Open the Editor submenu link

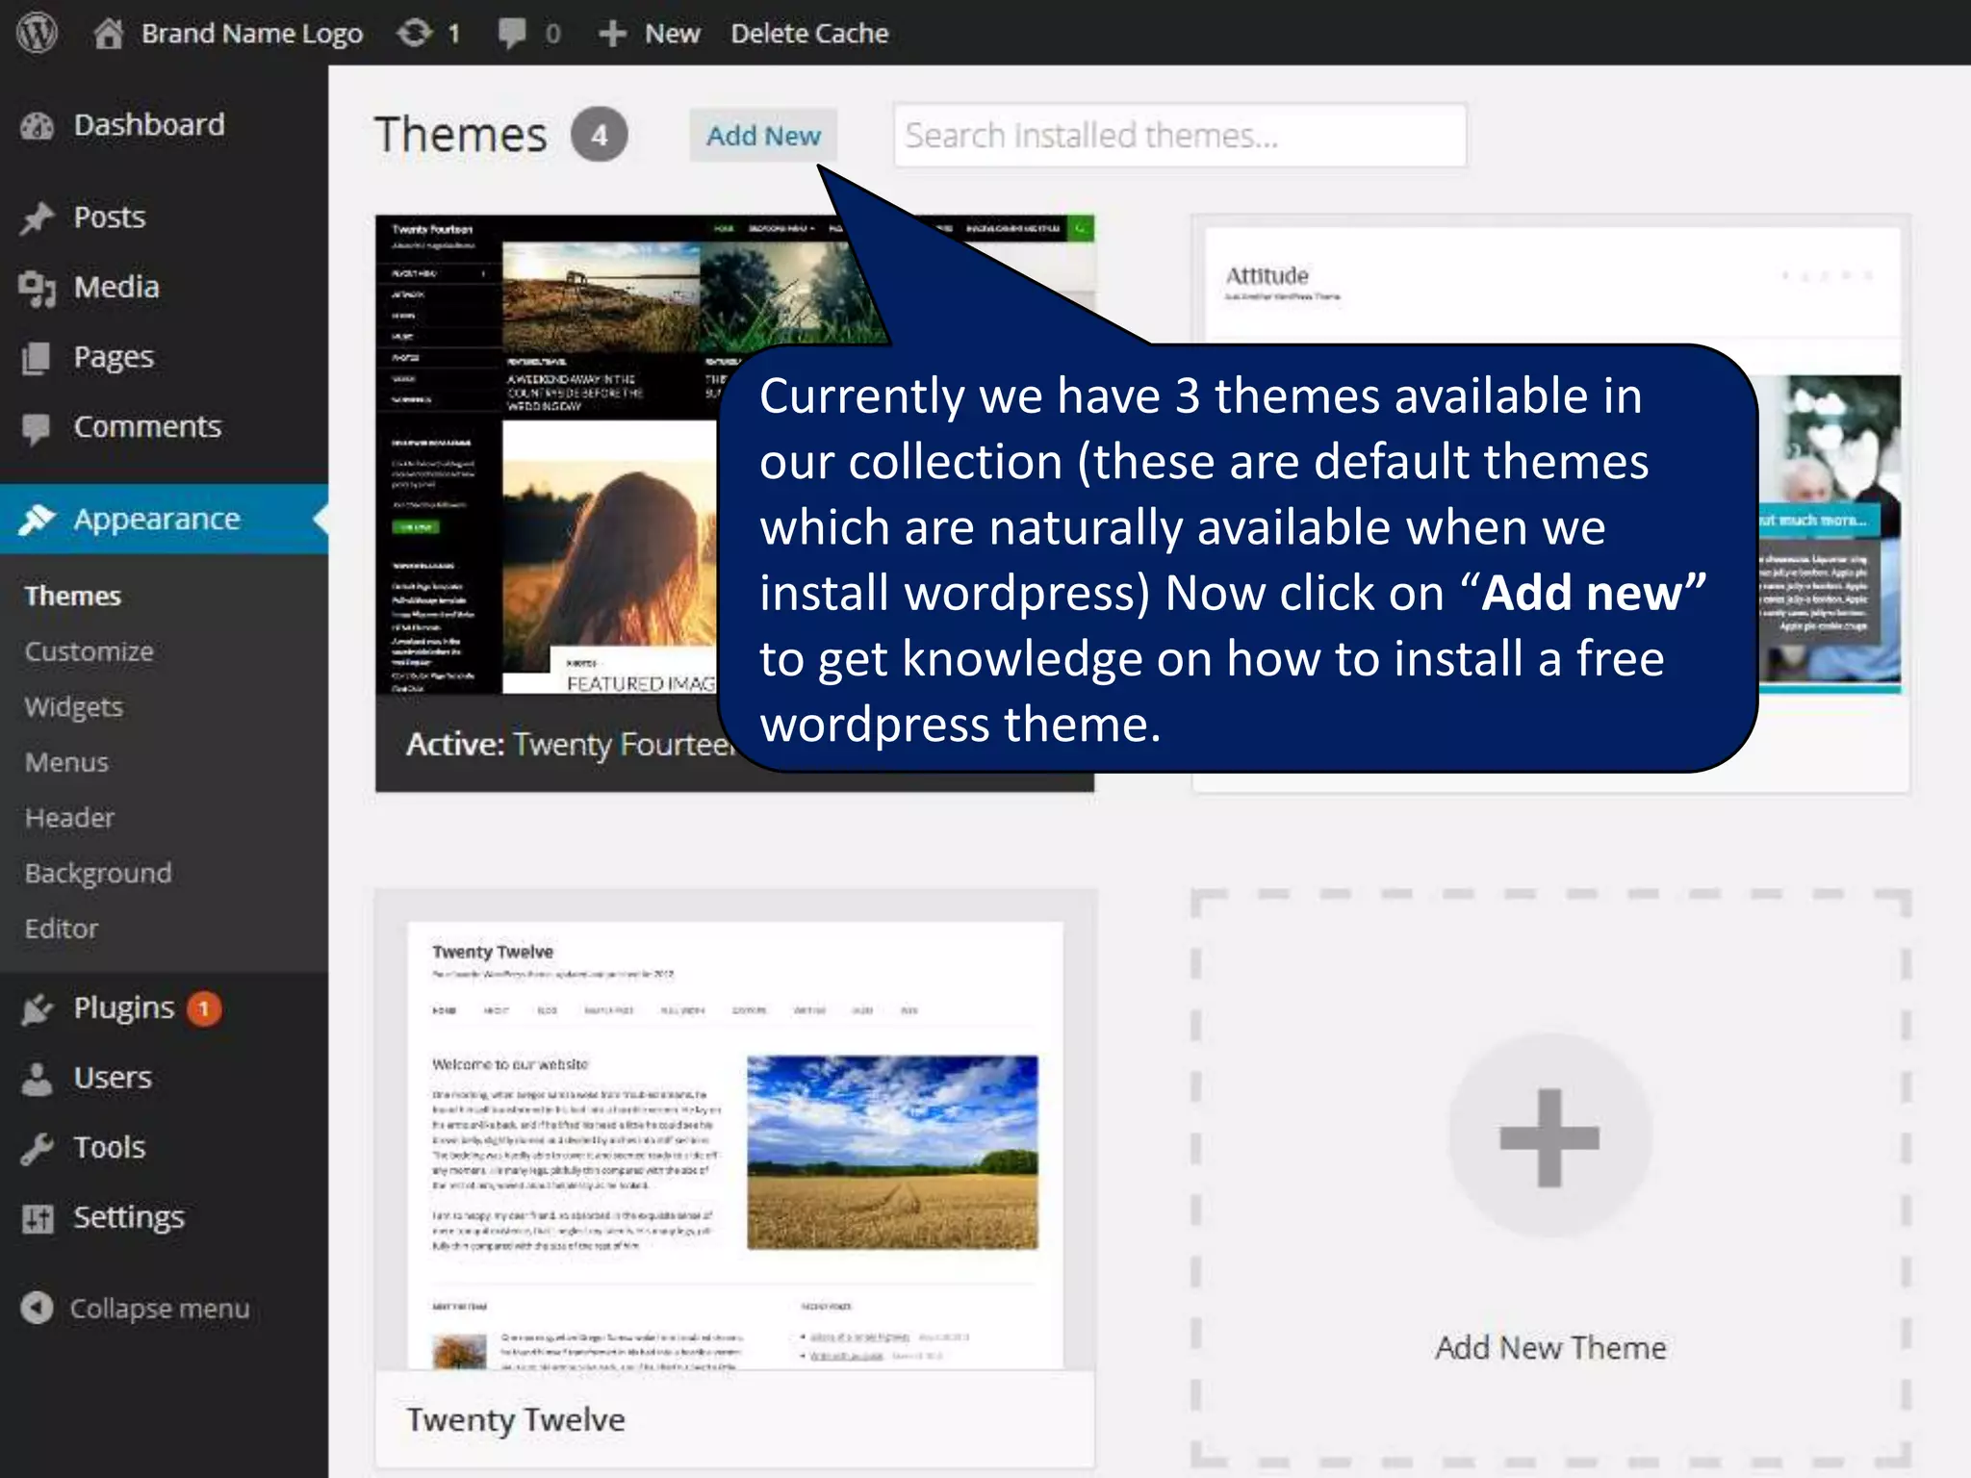coord(62,929)
